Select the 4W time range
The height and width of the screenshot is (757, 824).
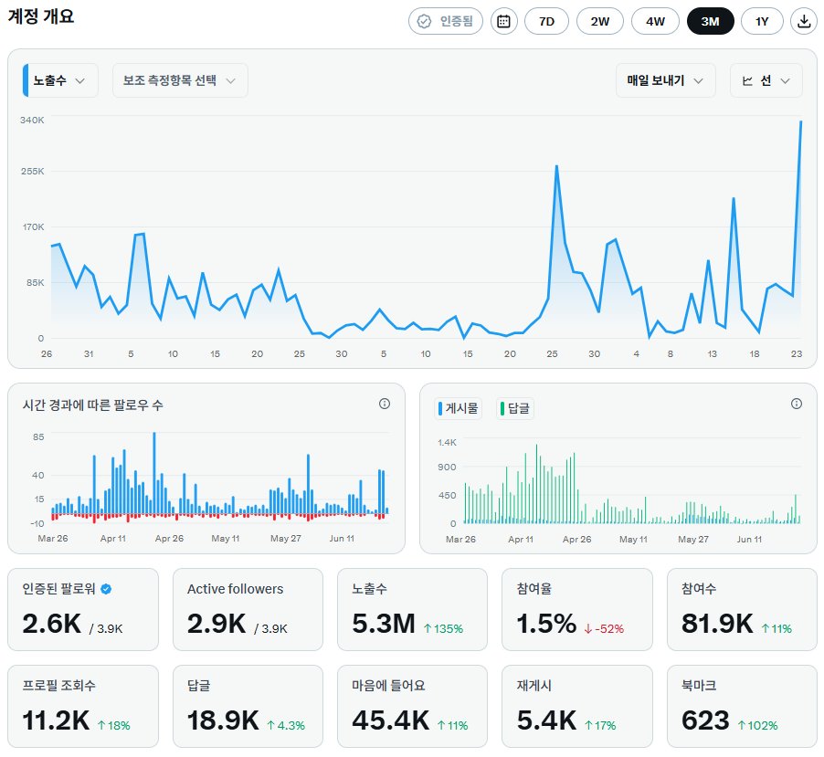pyautogui.click(x=655, y=22)
